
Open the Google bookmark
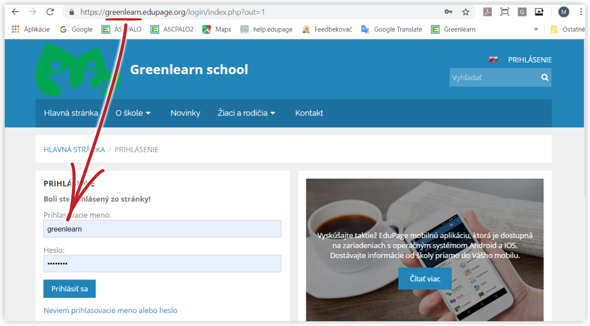coord(76,29)
